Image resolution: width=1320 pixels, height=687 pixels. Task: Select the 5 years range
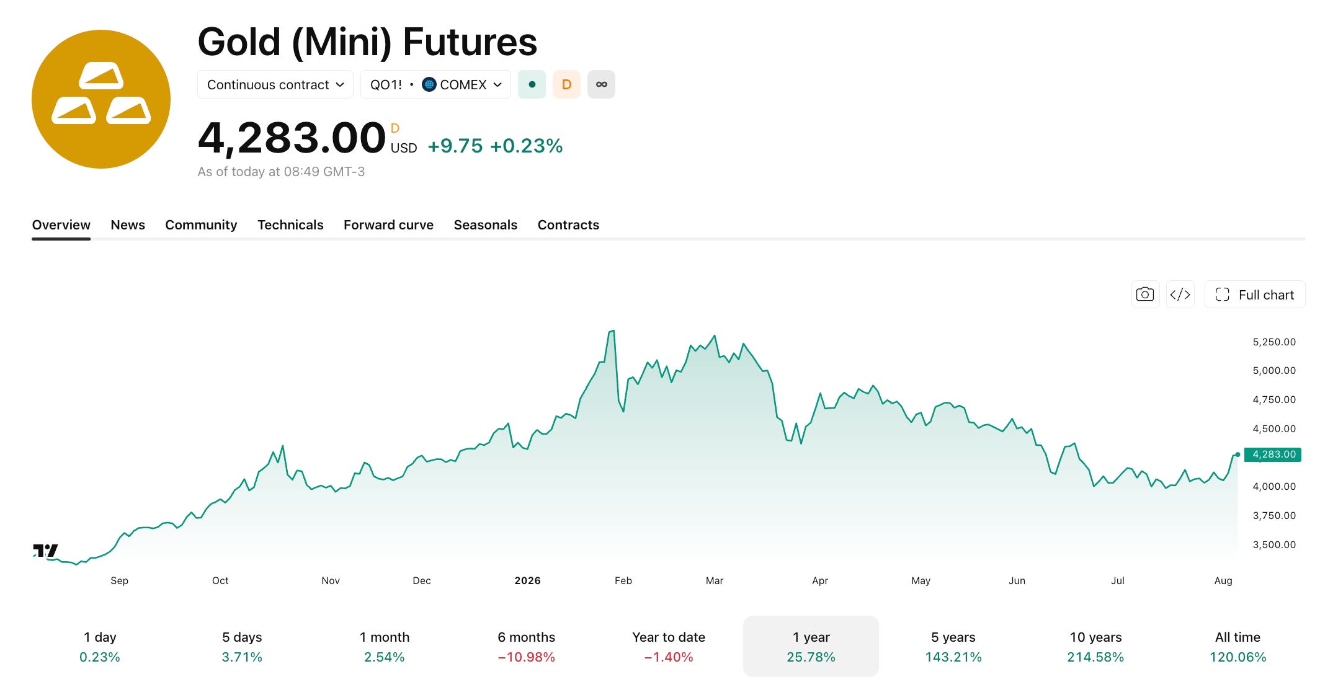point(953,647)
